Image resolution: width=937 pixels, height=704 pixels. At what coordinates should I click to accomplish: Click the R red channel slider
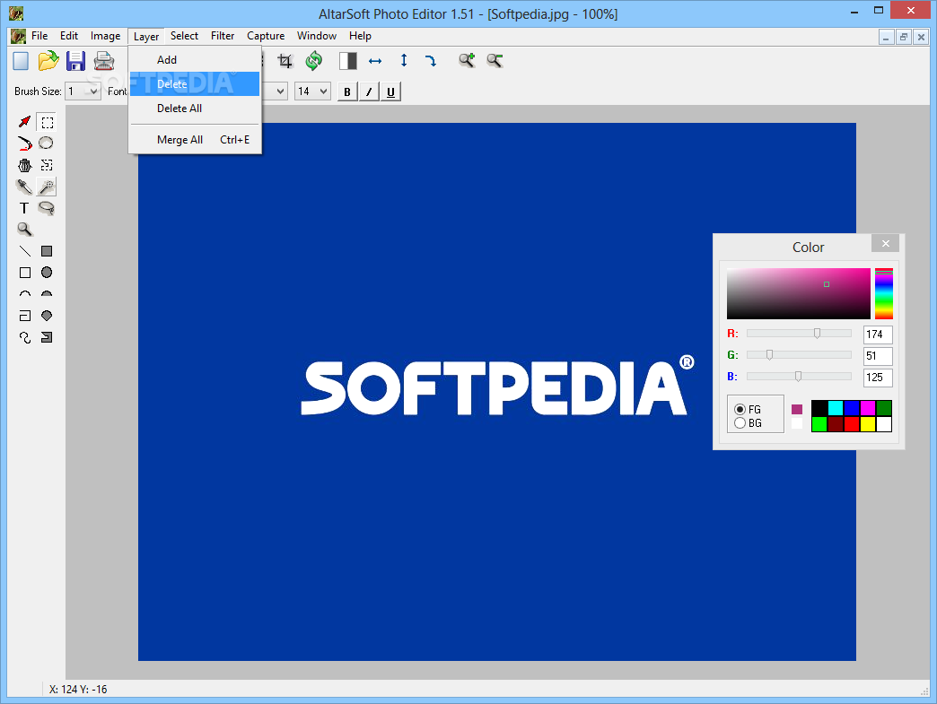pos(799,334)
